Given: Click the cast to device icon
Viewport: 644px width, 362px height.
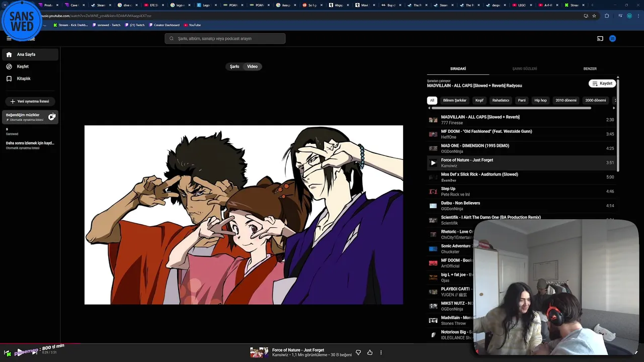Looking at the screenshot, I should tap(600, 38).
